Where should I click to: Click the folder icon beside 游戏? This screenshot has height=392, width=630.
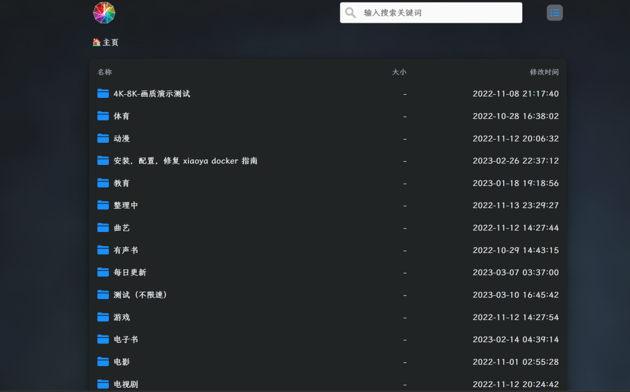pyautogui.click(x=103, y=317)
